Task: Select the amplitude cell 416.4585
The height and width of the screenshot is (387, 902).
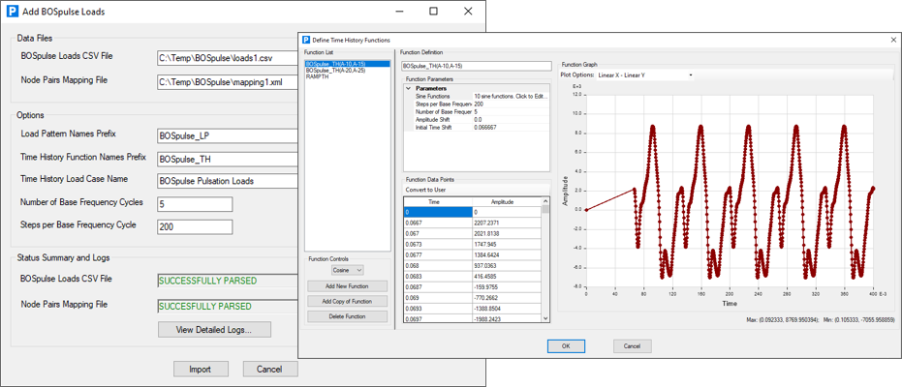Action: 507,276
